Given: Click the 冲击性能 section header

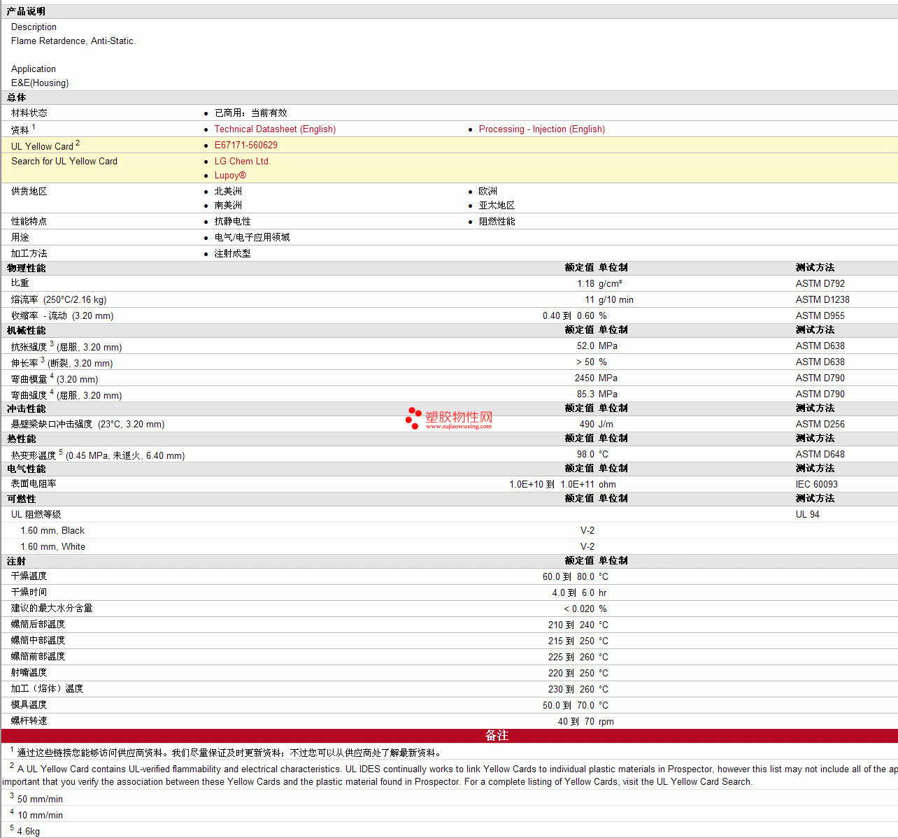Looking at the screenshot, I should [26, 409].
